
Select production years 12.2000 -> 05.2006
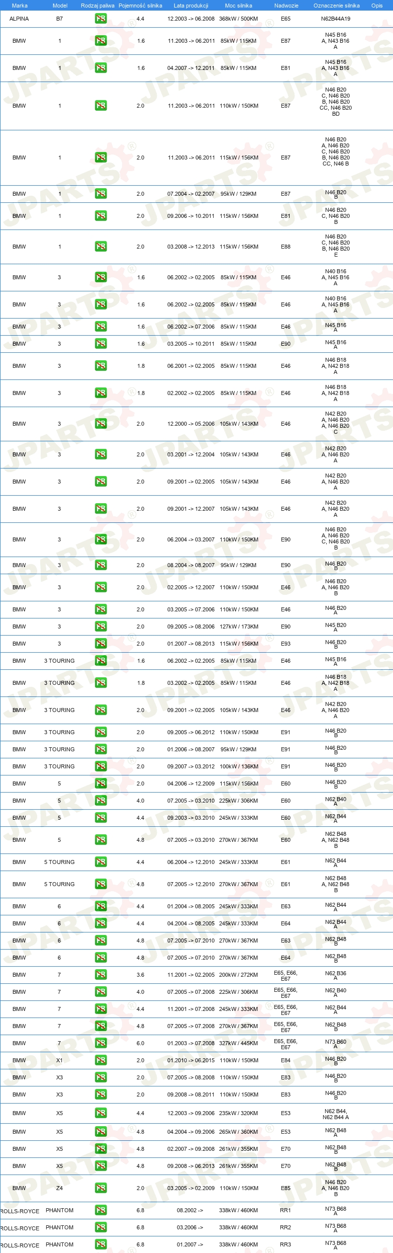[191, 424]
